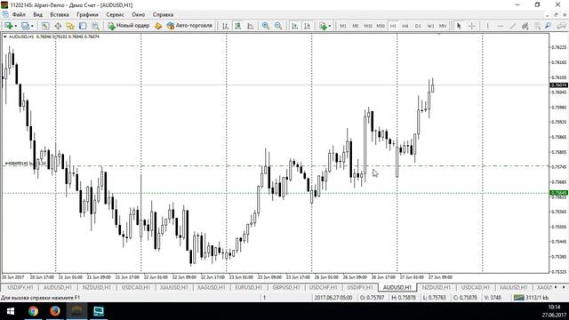569x320 pixels.
Task: Click the search magnifier icon
Action: click(x=548, y=26)
